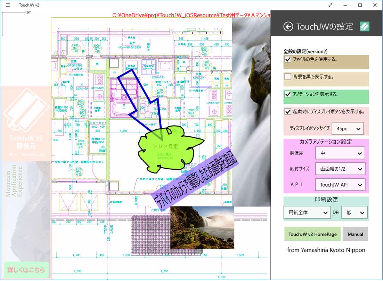Click the TouchJW v2 HomePage button

(312, 234)
